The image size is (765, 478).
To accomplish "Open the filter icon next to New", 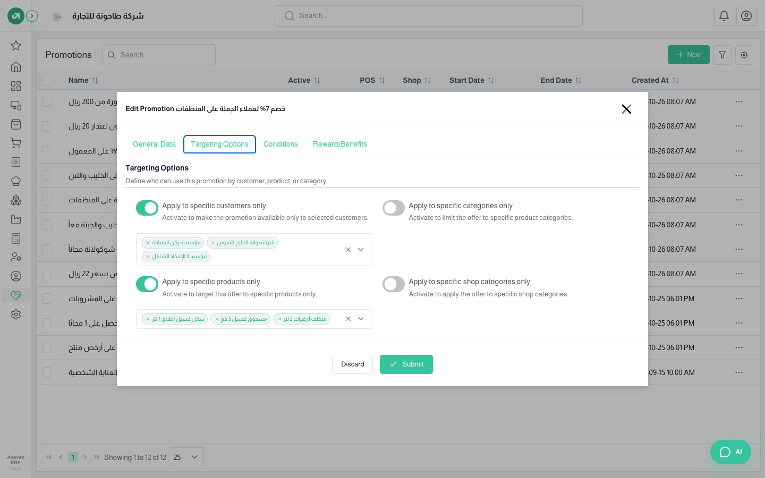I will click(722, 55).
